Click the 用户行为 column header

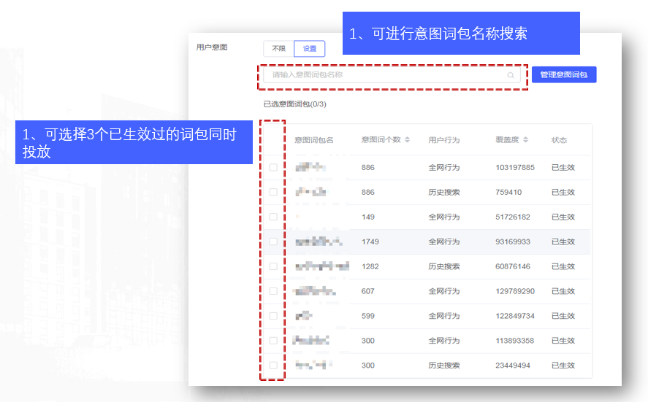[444, 140]
